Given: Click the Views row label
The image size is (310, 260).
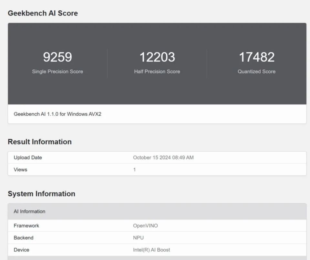Looking at the screenshot, I should click(x=20, y=170).
